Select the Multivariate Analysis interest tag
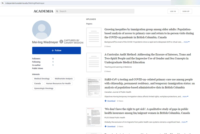The image size is (200, 134). coord(64,79)
